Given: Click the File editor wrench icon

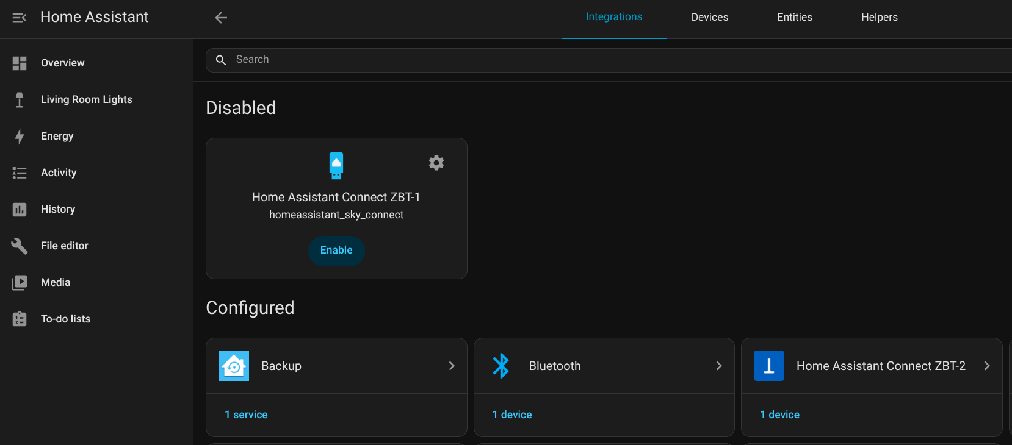Looking at the screenshot, I should pos(20,246).
